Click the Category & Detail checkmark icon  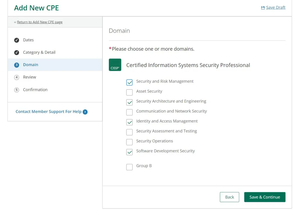17,52
